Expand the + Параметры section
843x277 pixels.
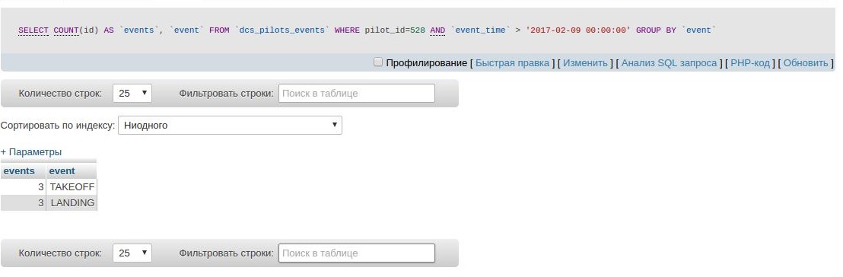tap(31, 151)
